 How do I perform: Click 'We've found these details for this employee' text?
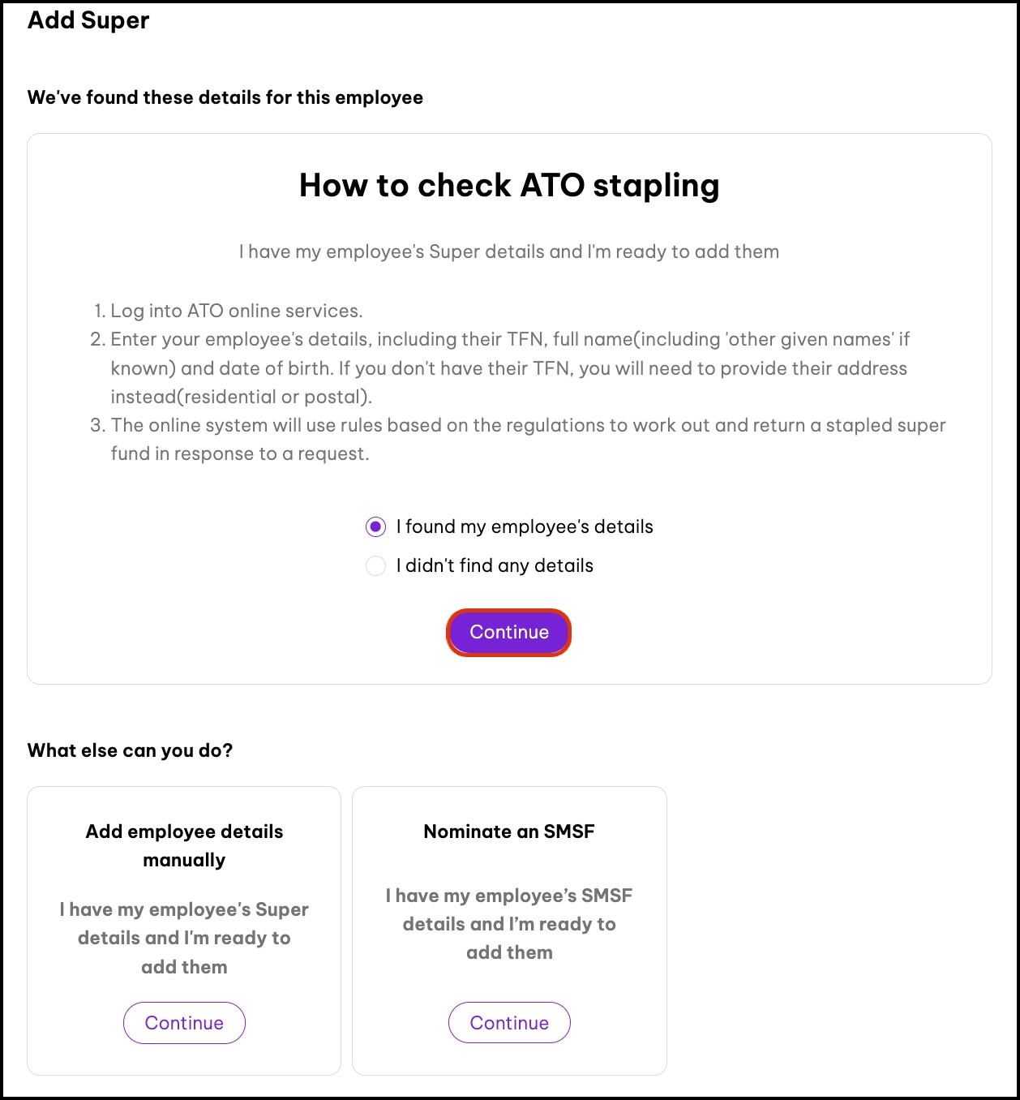click(225, 98)
